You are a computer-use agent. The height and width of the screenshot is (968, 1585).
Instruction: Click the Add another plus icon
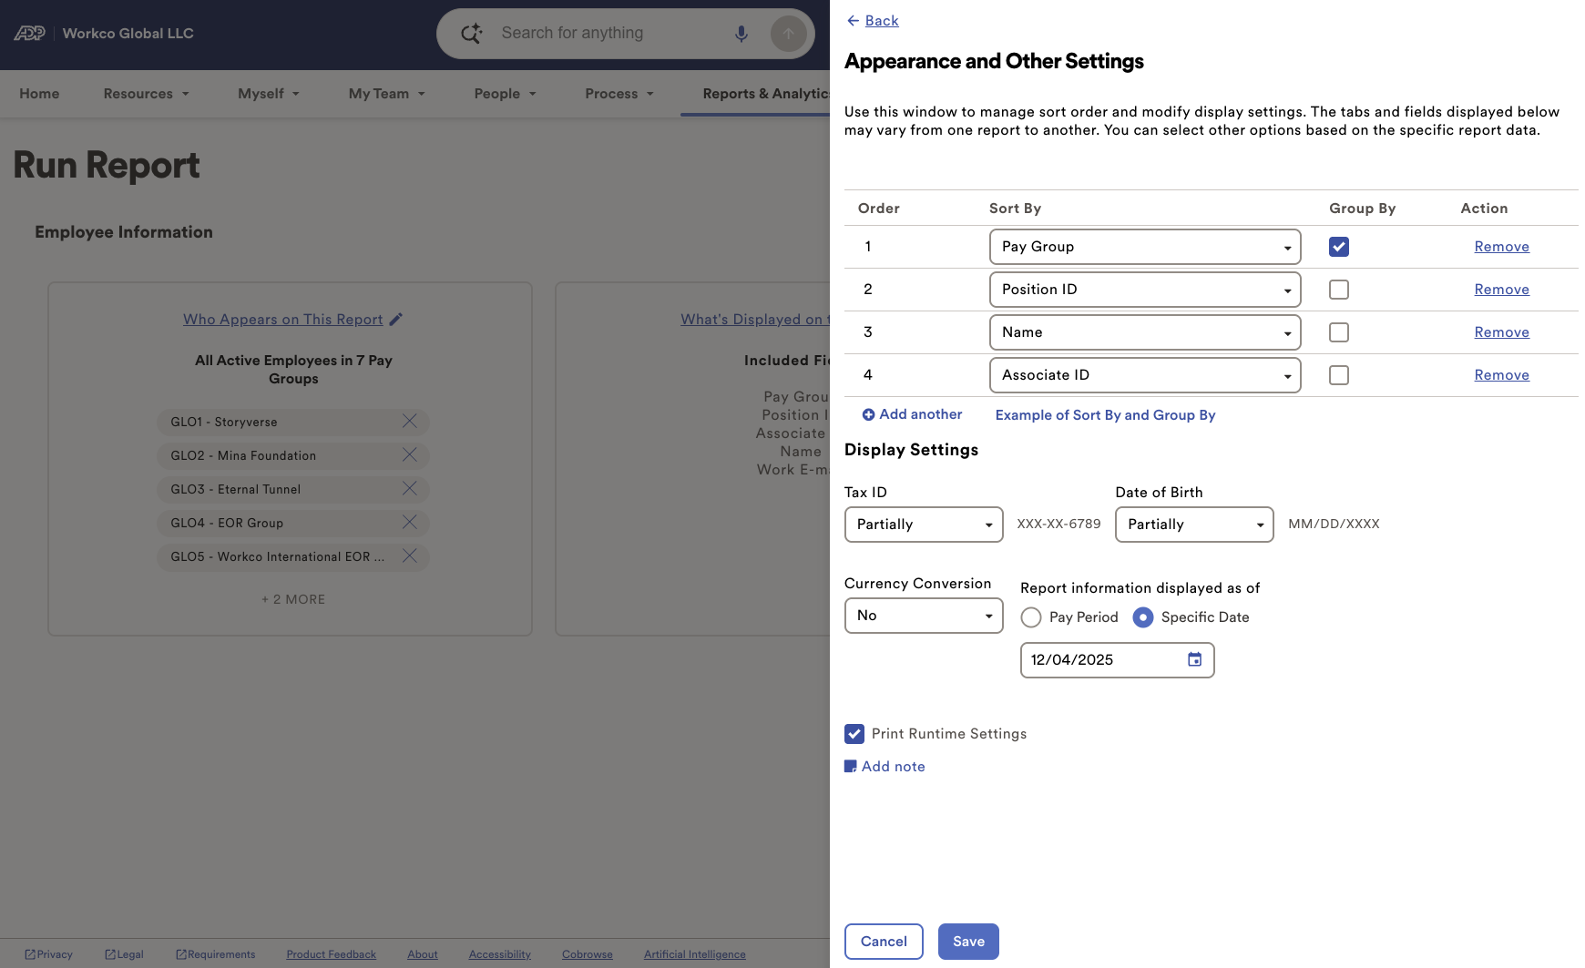(868, 414)
